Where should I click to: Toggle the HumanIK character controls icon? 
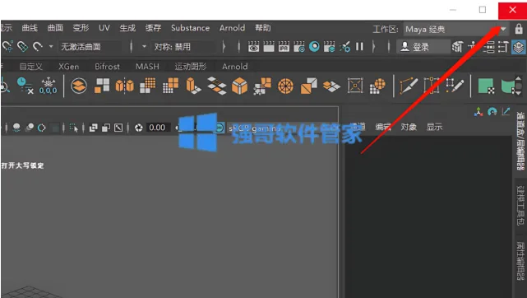474,47
